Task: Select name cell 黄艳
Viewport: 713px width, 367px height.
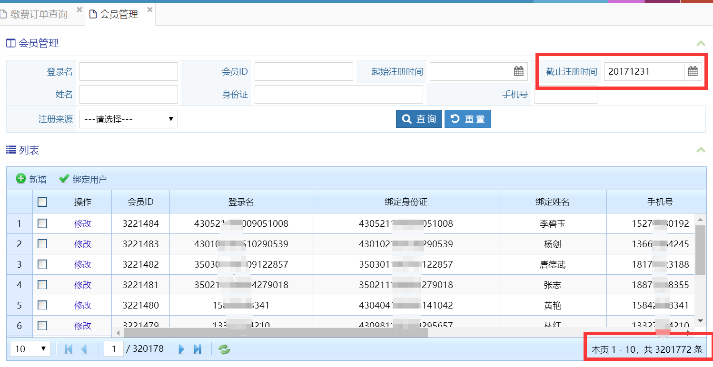Action: pyautogui.click(x=553, y=305)
